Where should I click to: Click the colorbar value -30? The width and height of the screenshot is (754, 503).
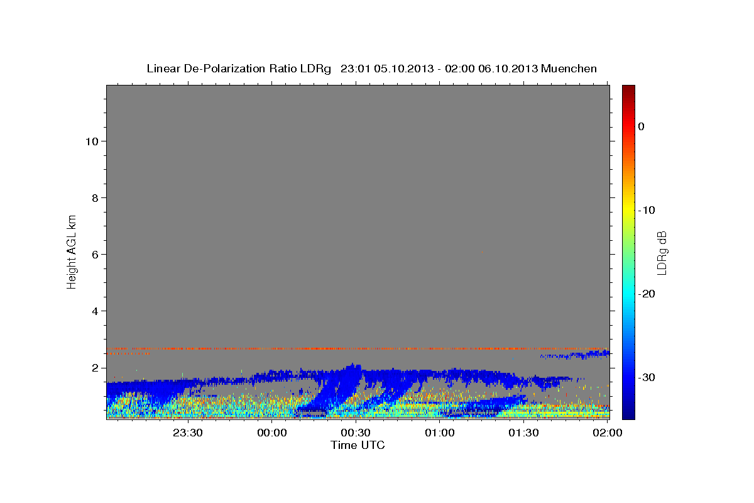click(647, 377)
